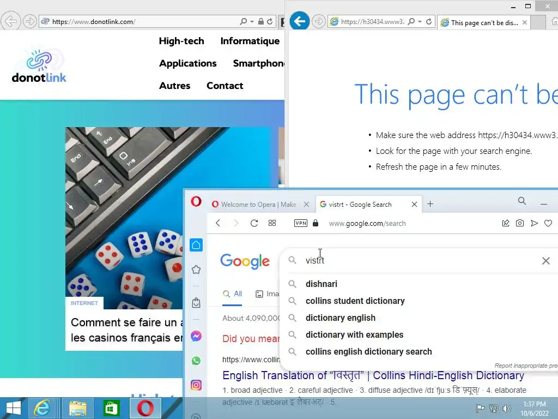Close the vistrt Google Search tab
The image size is (558, 419).
[x=414, y=204]
